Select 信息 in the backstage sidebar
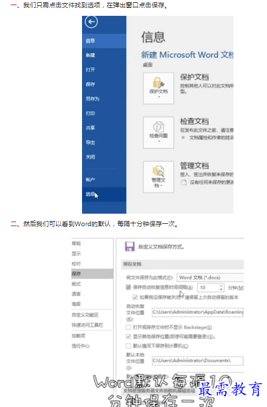 [104, 41]
